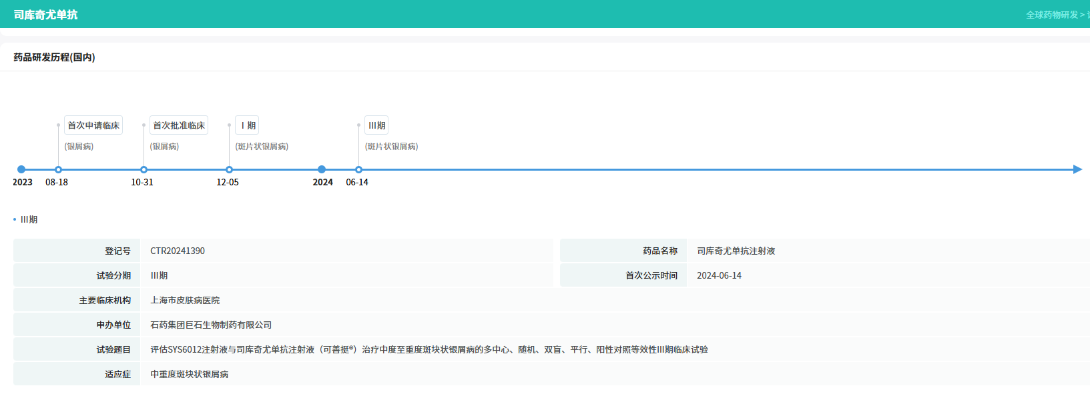Click the trial title text about SYS6012

coord(429,349)
